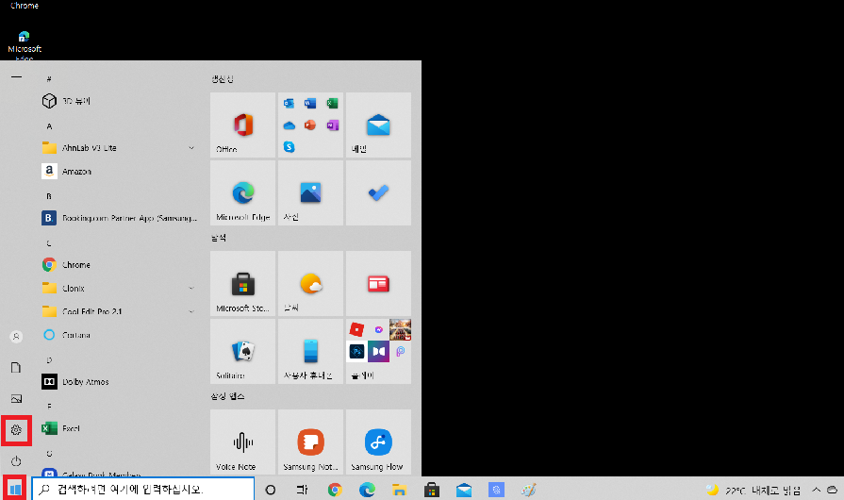
Task: Open Microsoft Edge from the taskbar
Action: point(367,490)
